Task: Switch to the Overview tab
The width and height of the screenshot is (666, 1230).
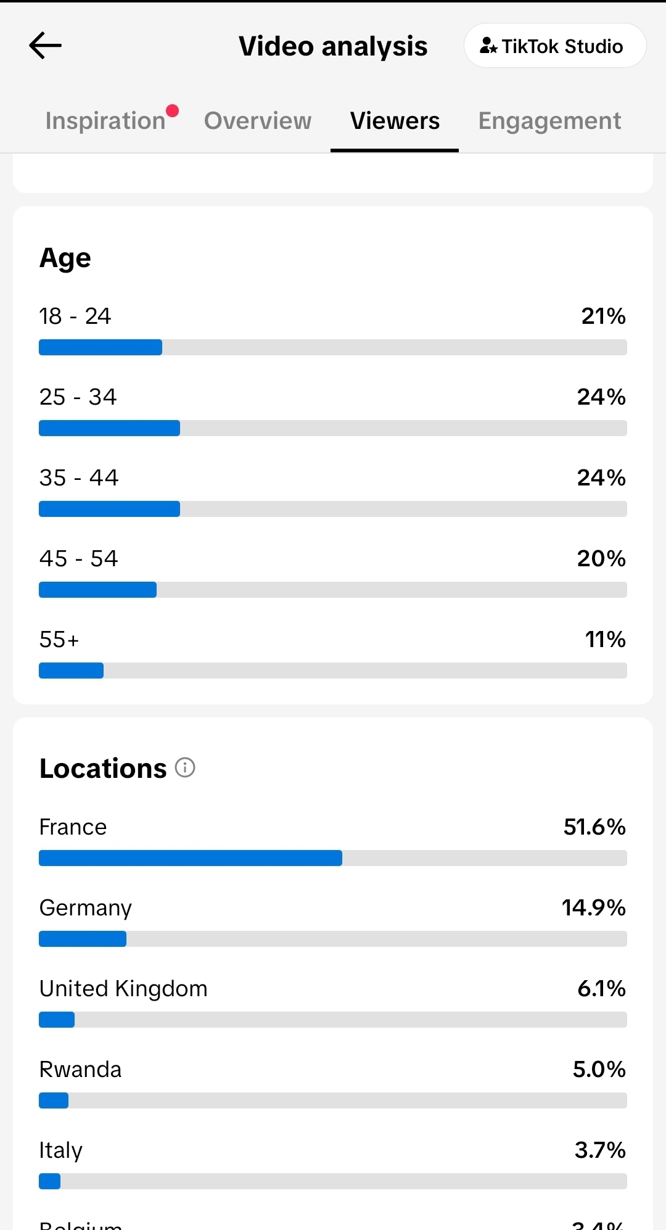Action: coord(258,121)
